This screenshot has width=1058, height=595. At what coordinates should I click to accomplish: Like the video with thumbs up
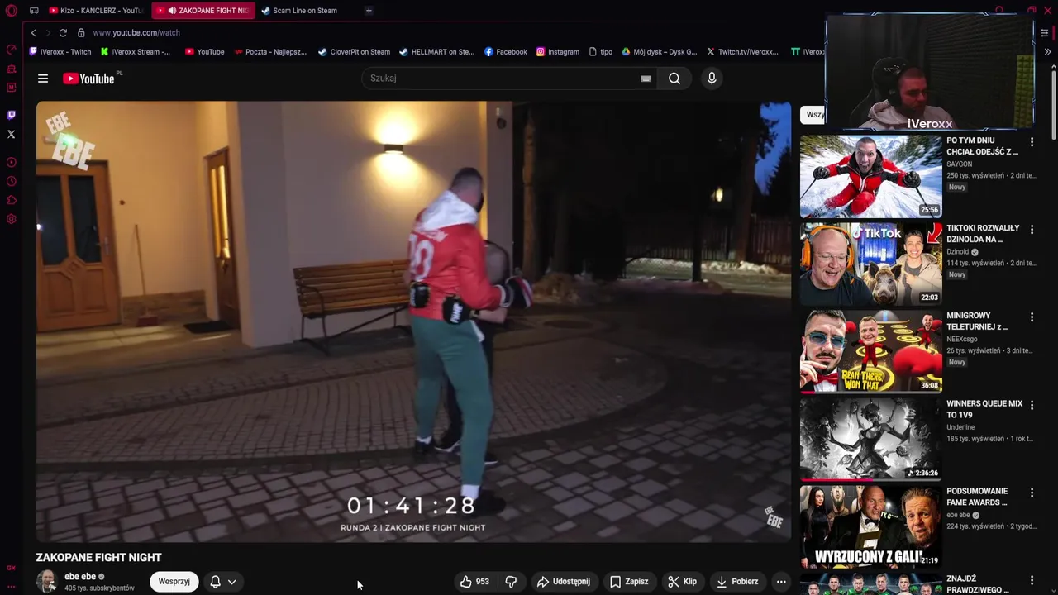click(x=474, y=582)
